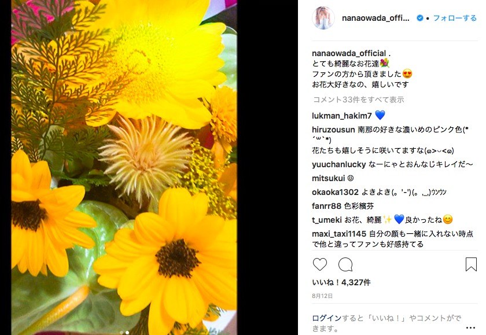
Task: Open nanaowada_offi... username in header
Action: (x=375, y=18)
